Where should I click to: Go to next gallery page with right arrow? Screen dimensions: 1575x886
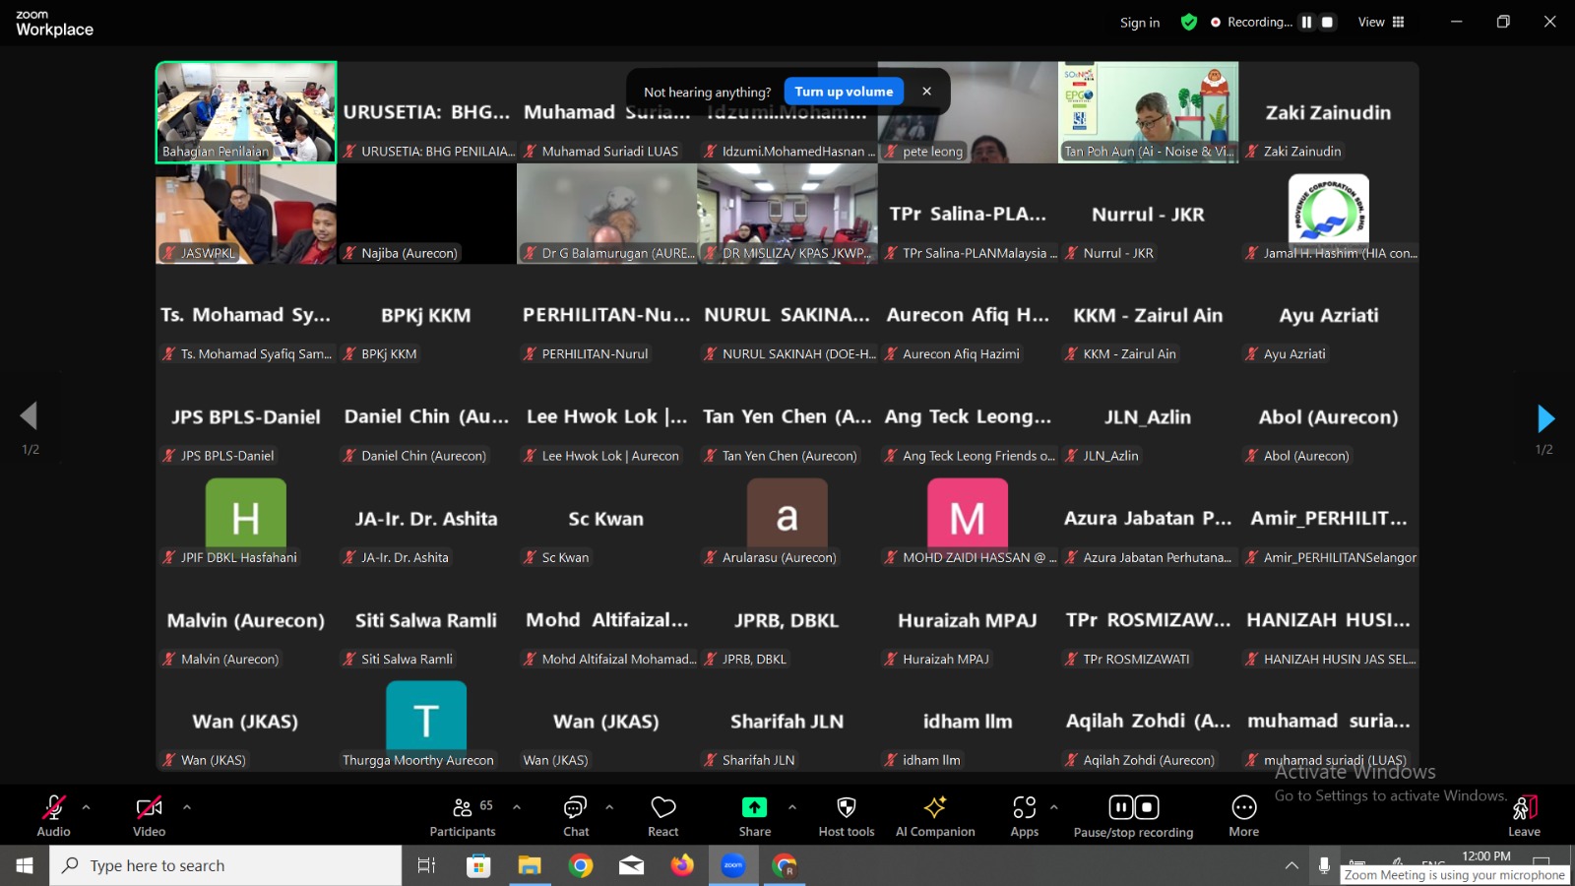coord(1545,418)
